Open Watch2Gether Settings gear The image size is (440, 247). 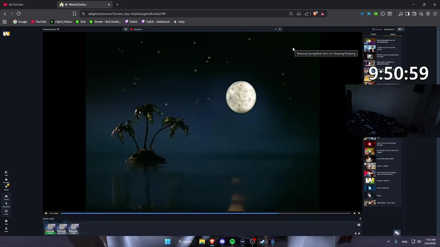6,188
